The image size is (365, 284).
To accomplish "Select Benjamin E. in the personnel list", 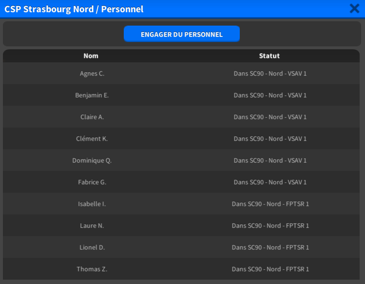I will (x=92, y=95).
